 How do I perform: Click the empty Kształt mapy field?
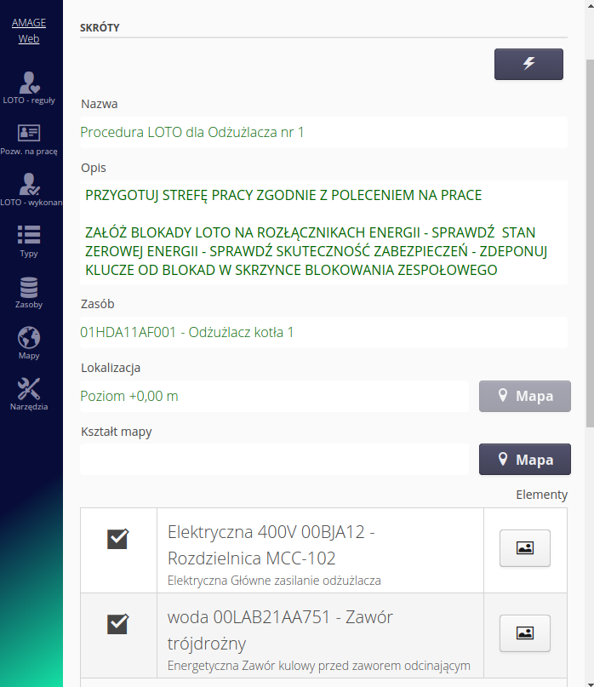(x=274, y=460)
